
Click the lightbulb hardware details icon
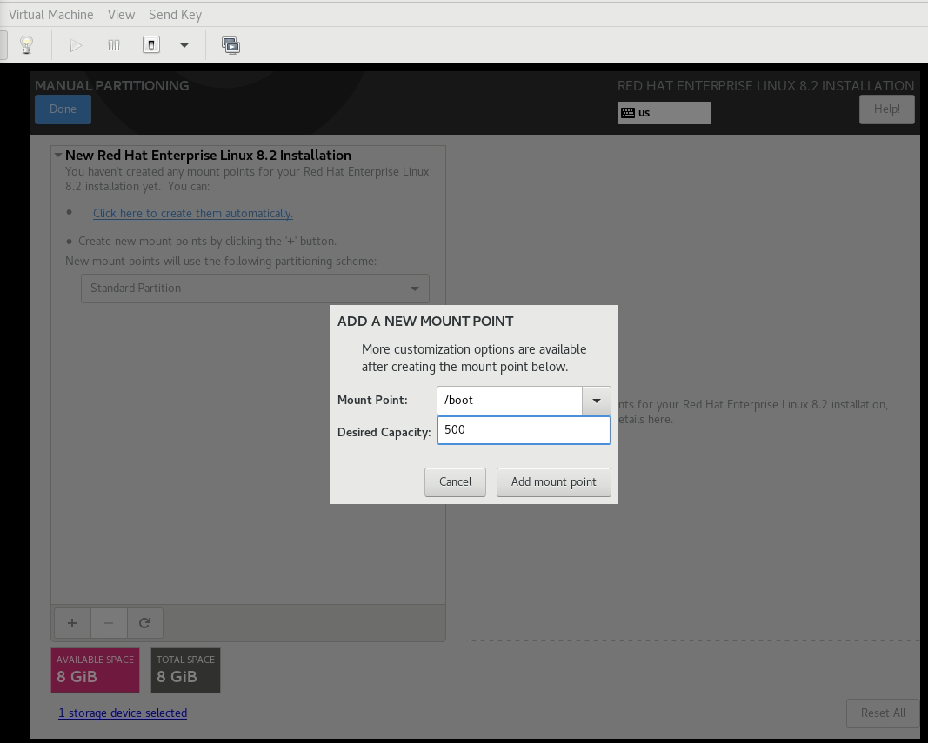(x=27, y=45)
